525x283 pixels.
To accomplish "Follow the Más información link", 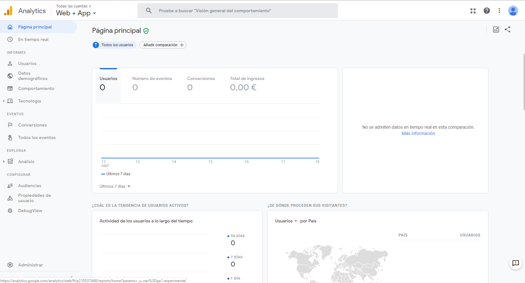I will coord(418,133).
